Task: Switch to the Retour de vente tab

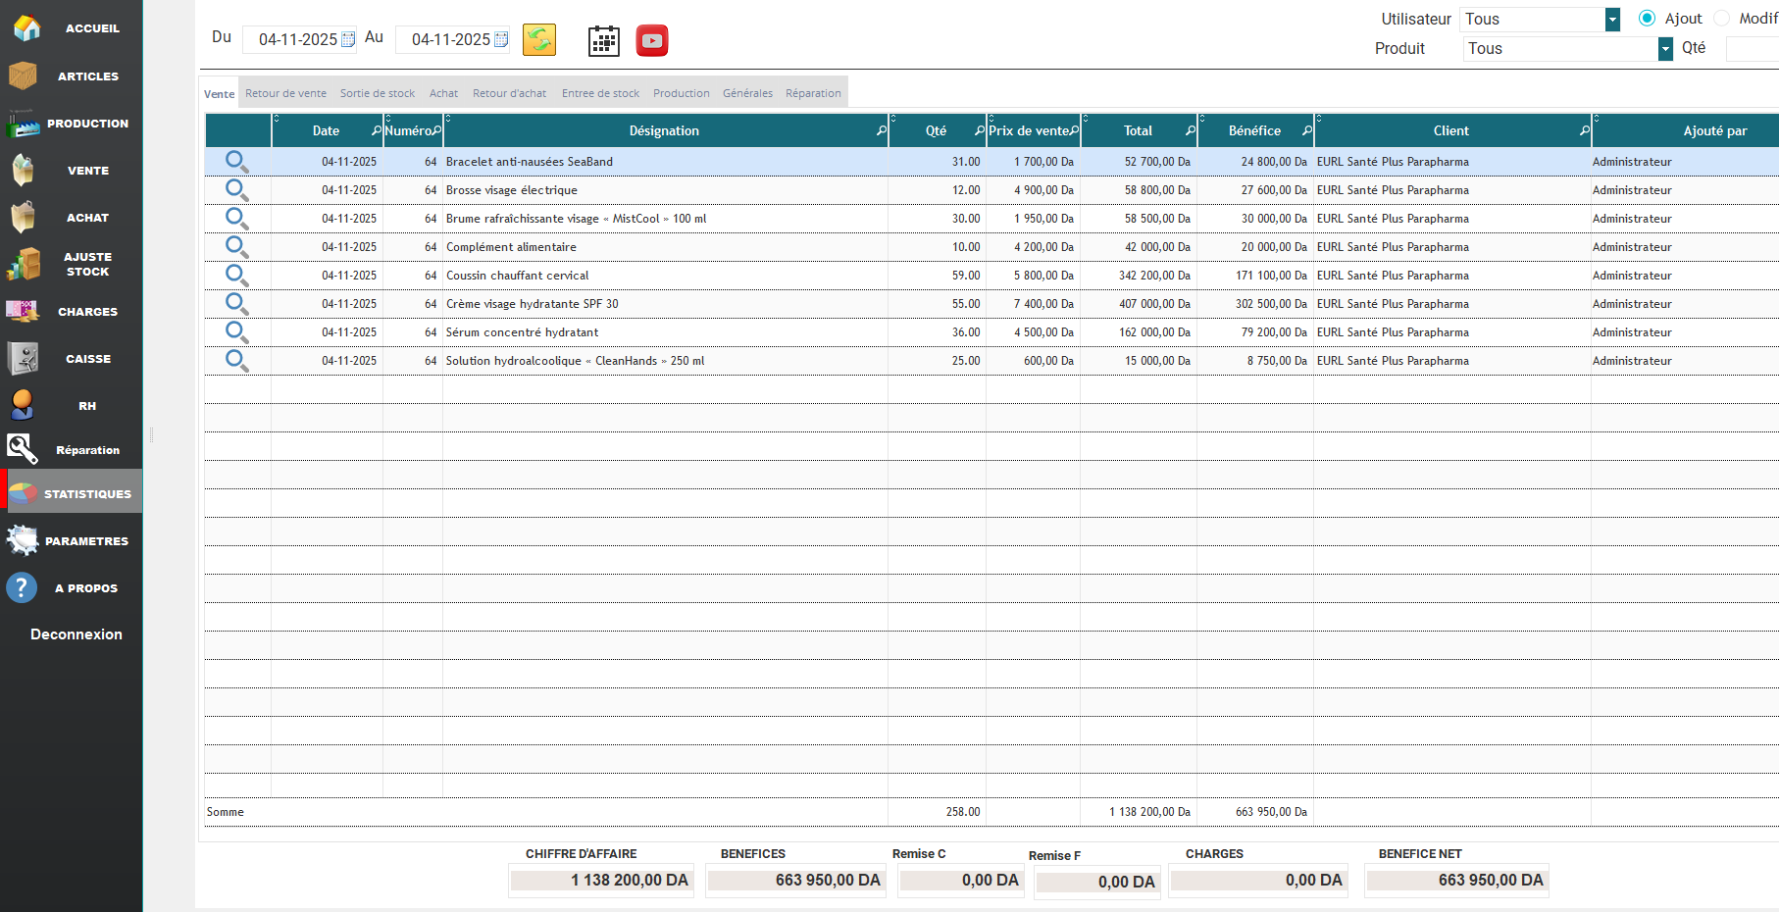Action: coord(285,93)
